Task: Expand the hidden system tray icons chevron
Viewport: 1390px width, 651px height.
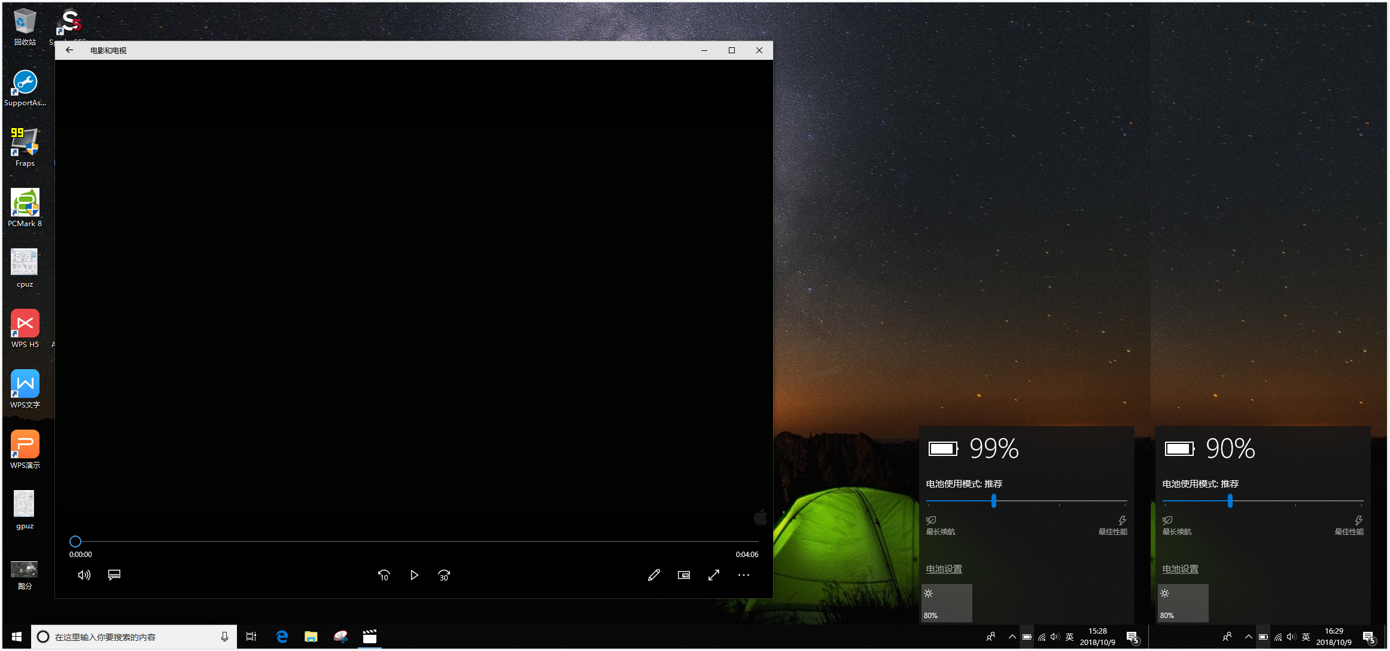Action: coord(1012,637)
